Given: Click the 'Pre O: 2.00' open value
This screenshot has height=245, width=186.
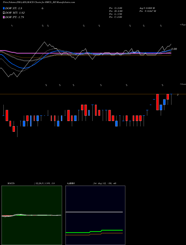Looking at the screenshot, I should 116,8.
